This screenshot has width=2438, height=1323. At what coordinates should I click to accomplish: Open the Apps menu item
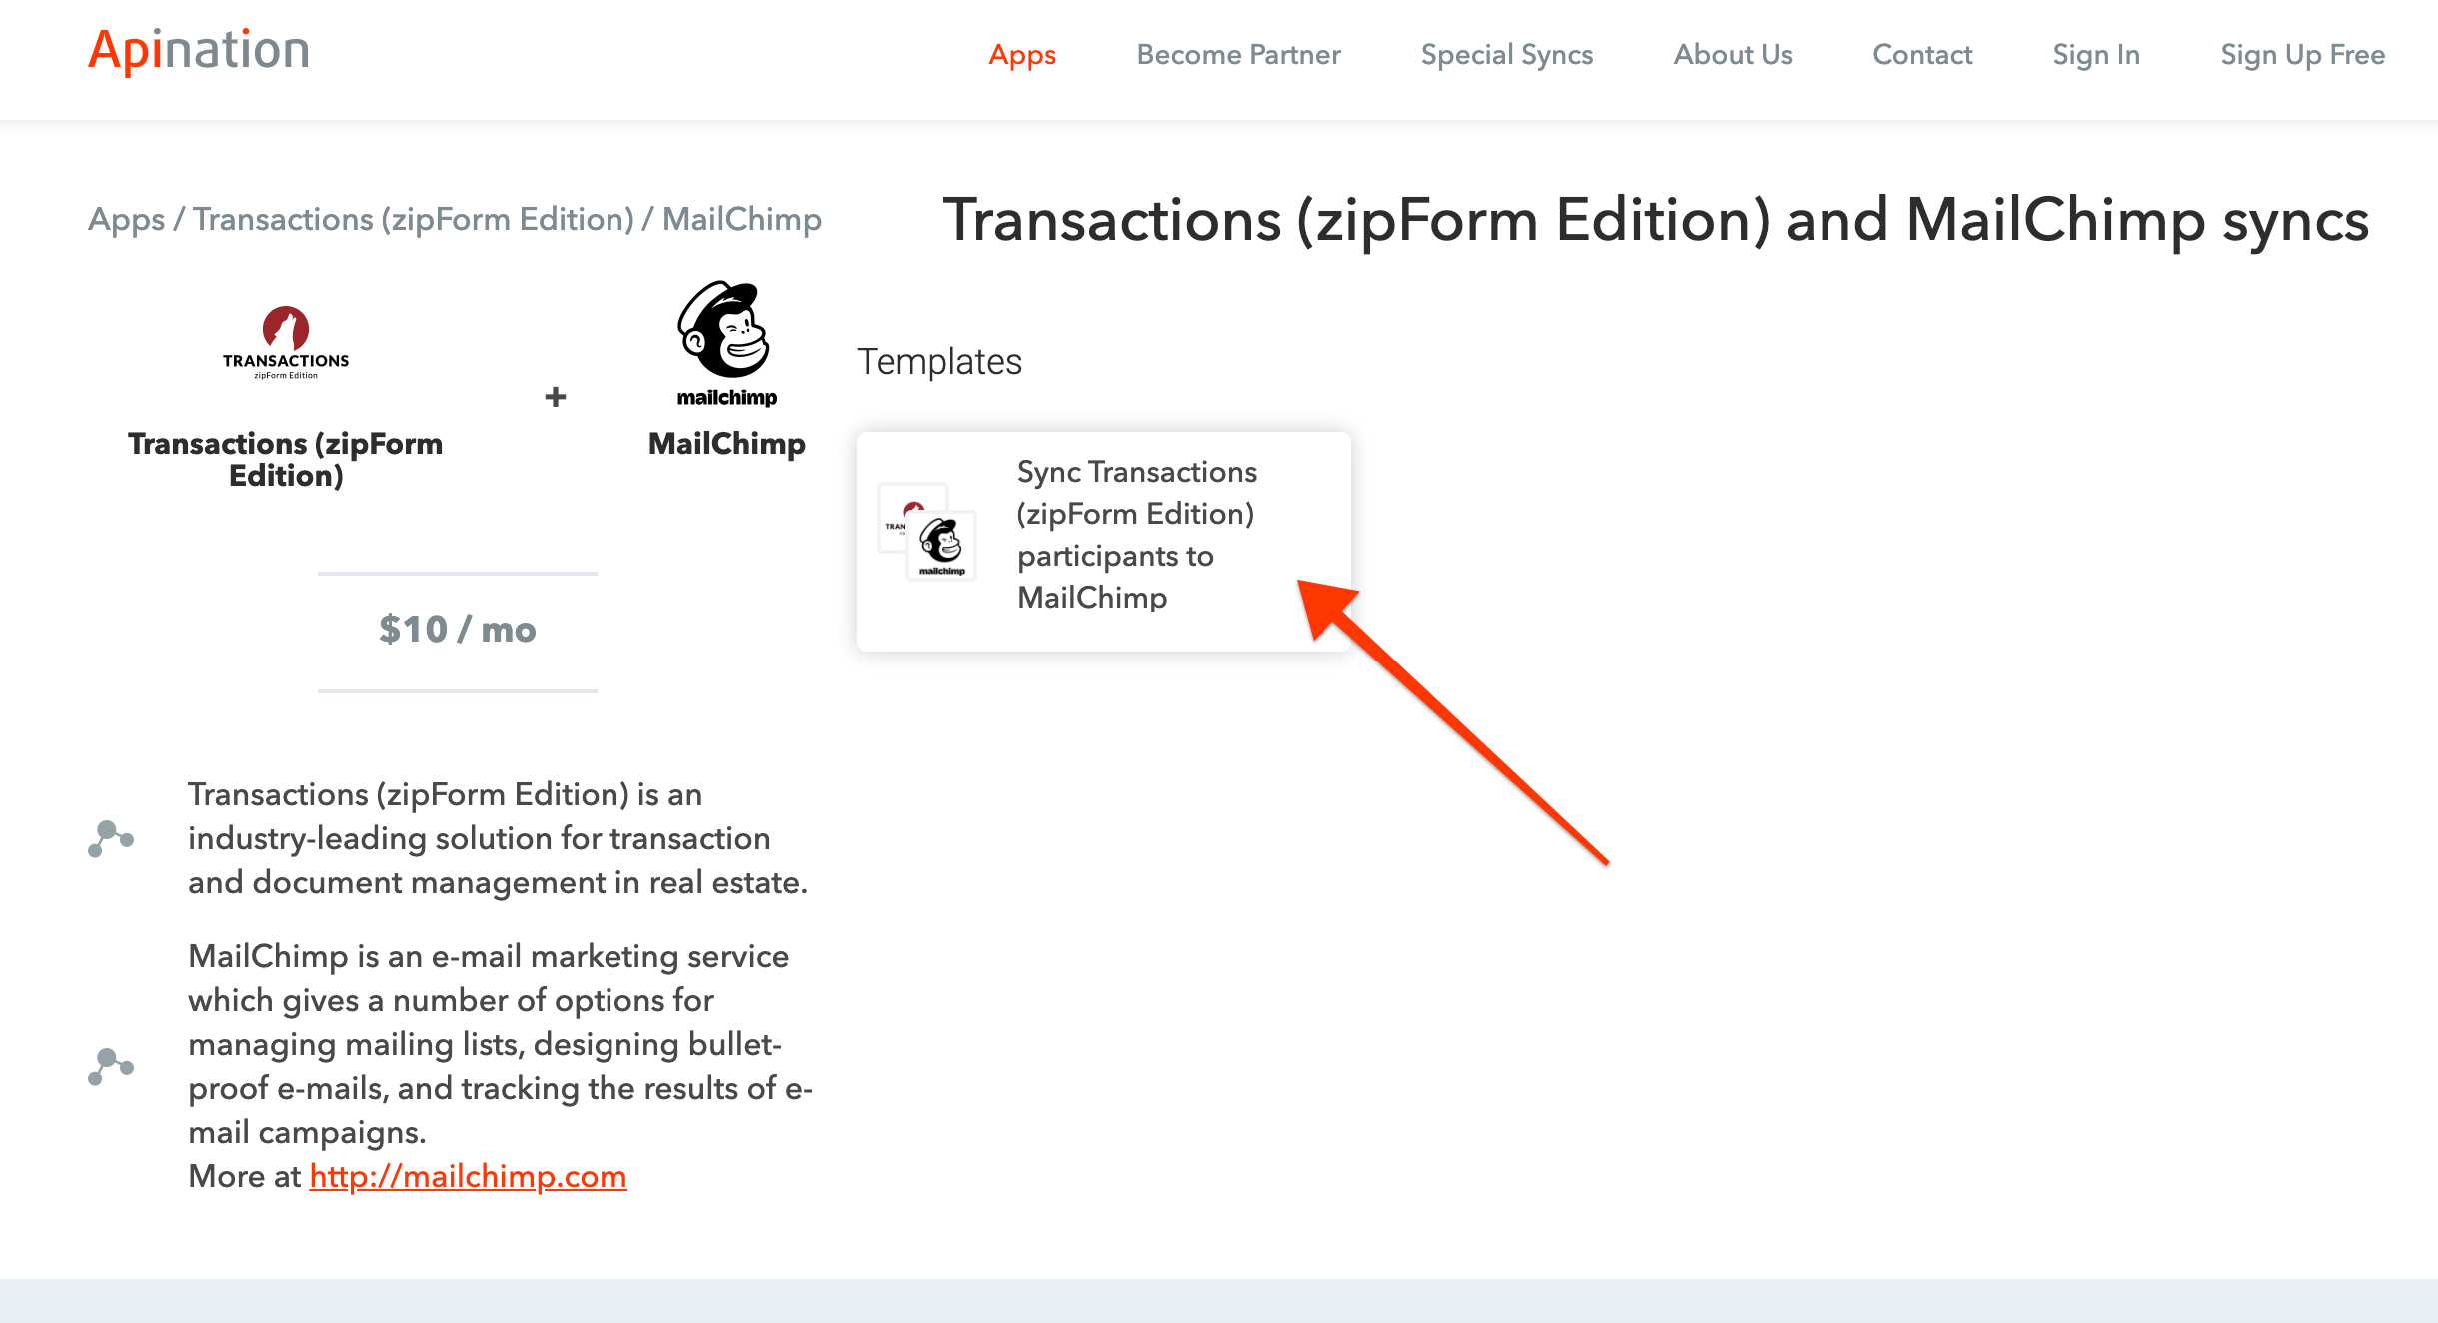tap(1022, 55)
